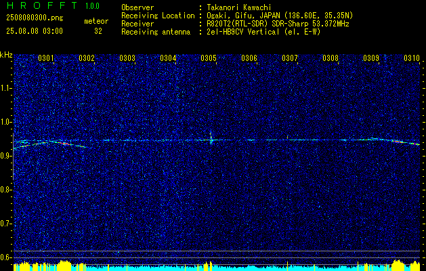Click the 1.0 kHz axis label

click(6, 122)
